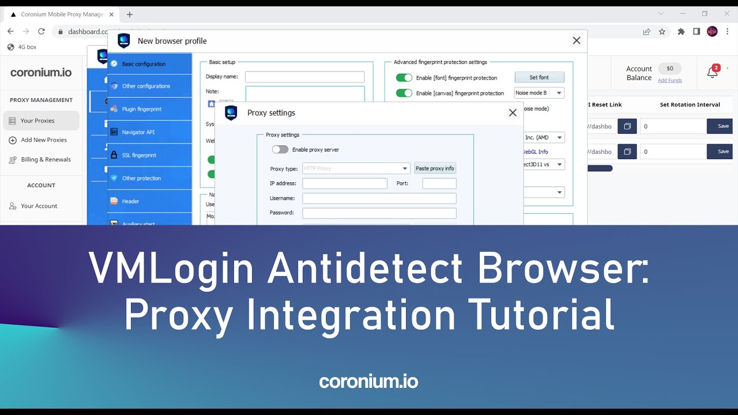Click the second row copy link icon
This screenshot has height=415, width=738.
(x=627, y=152)
